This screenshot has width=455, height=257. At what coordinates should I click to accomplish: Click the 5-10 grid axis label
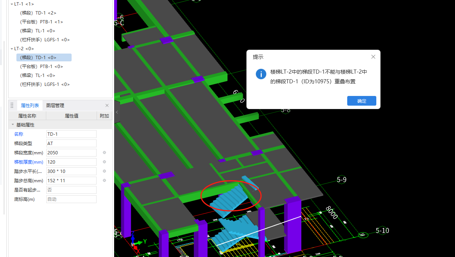point(382,231)
